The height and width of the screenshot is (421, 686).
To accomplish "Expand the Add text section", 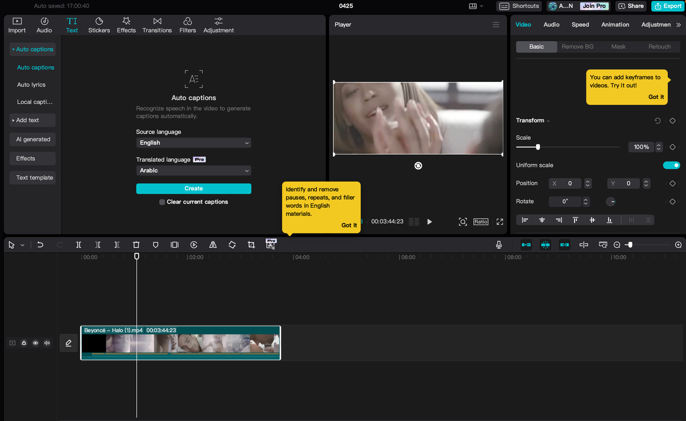I will [x=32, y=120].
